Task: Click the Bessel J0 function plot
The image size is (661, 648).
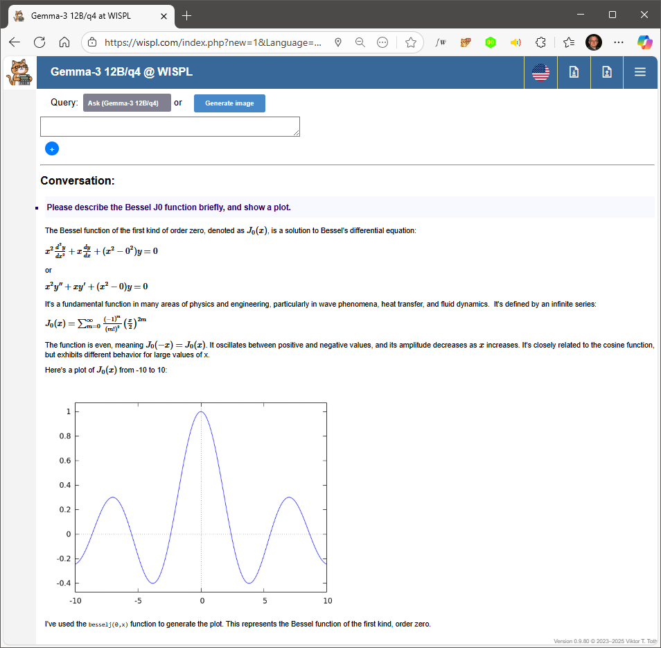Action: tap(201, 496)
